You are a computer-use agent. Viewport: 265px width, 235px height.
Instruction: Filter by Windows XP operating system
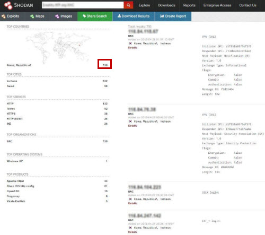click(x=15, y=161)
